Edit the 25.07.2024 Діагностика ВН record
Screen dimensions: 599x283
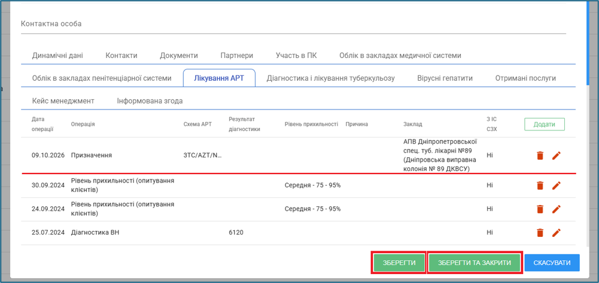point(557,233)
